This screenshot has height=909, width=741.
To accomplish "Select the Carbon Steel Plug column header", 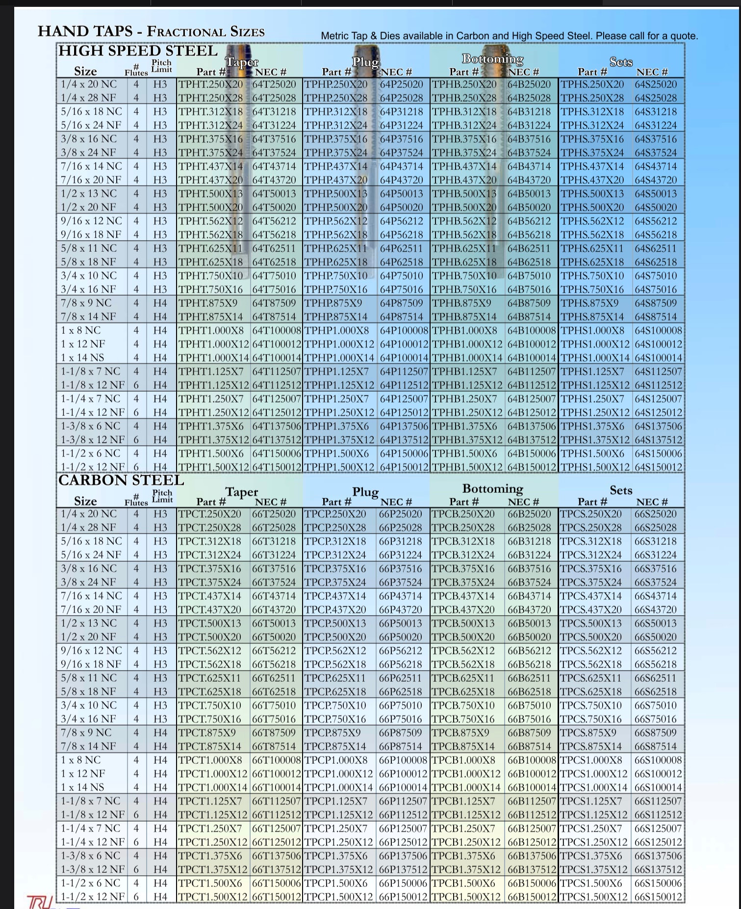I will [x=365, y=492].
